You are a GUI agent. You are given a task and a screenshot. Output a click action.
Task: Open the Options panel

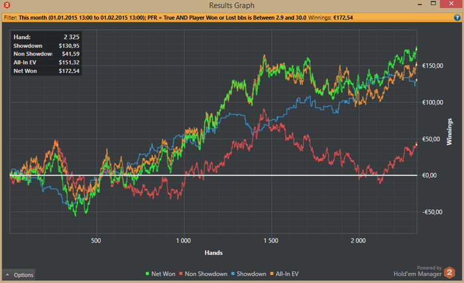coord(19,274)
